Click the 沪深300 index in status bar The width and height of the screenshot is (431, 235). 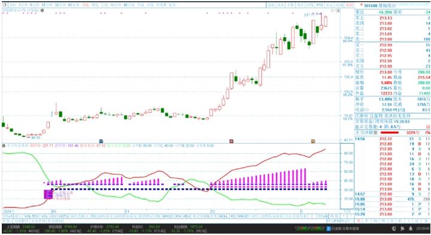coord(97,227)
